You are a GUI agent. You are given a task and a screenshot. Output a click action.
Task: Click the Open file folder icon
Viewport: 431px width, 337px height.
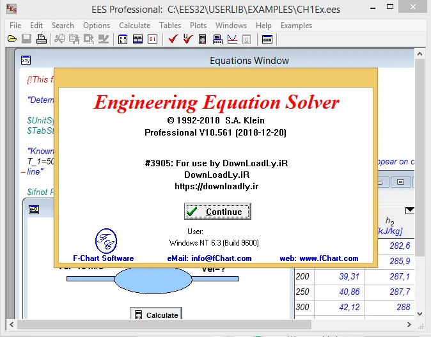coord(12,39)
